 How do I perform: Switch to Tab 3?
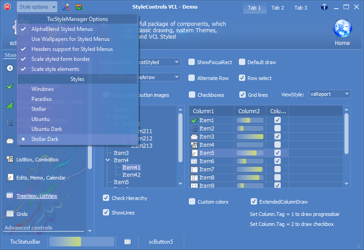click(301, 8)
